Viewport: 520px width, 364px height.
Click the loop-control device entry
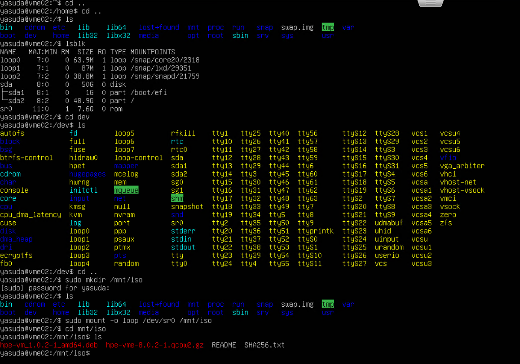coord(138,158)
